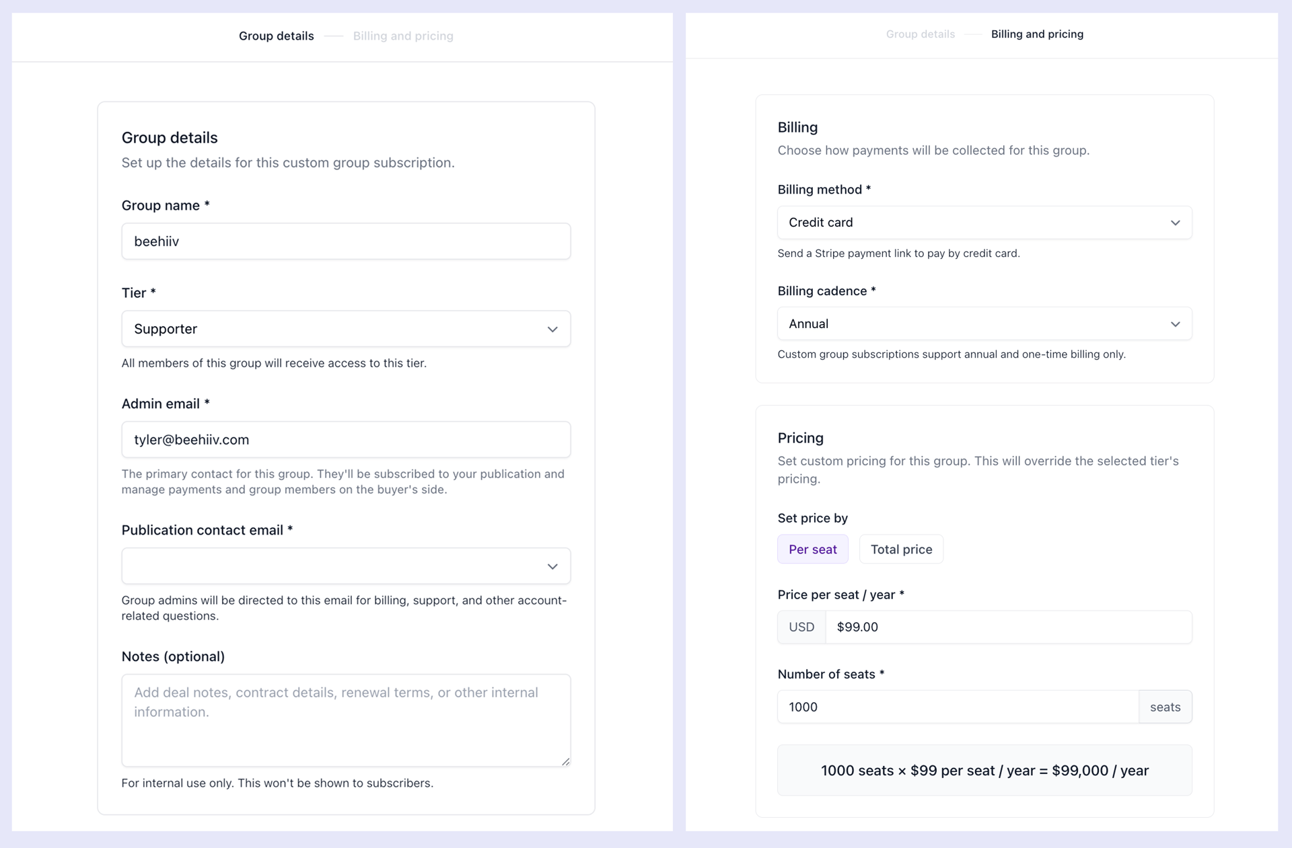Select the Total price pricing option

(901, 549)
